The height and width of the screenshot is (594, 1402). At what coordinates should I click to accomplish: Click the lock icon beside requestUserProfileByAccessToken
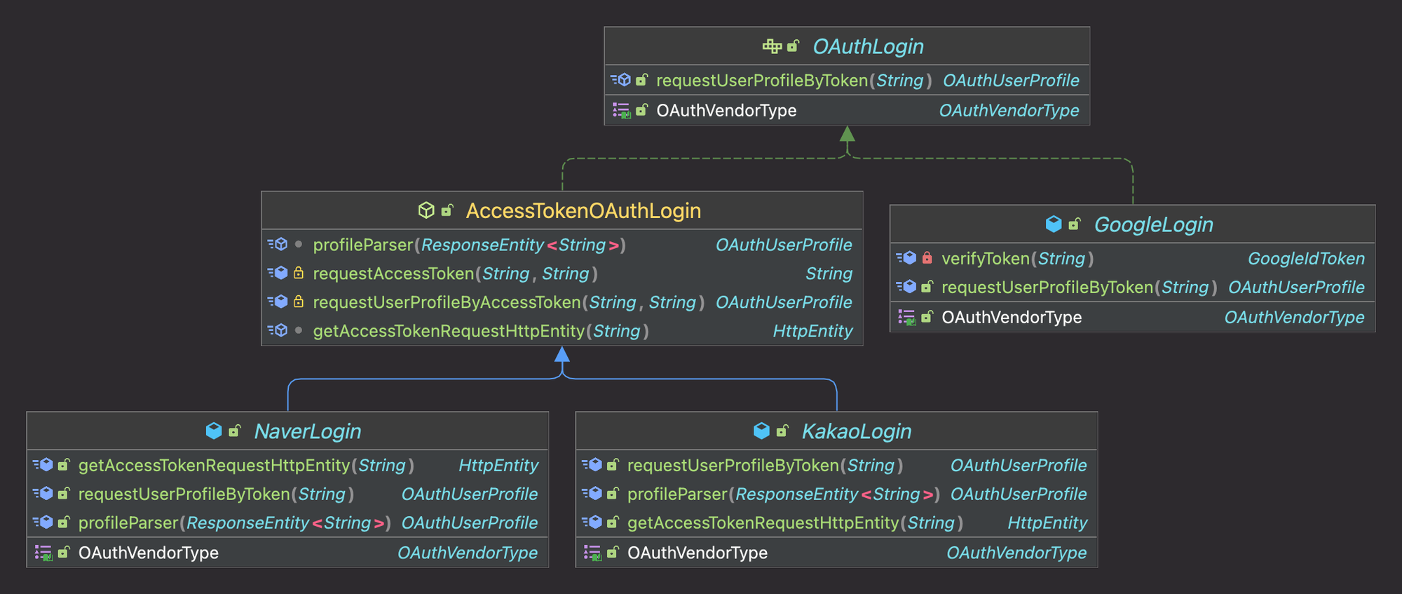tap(299, 302)
